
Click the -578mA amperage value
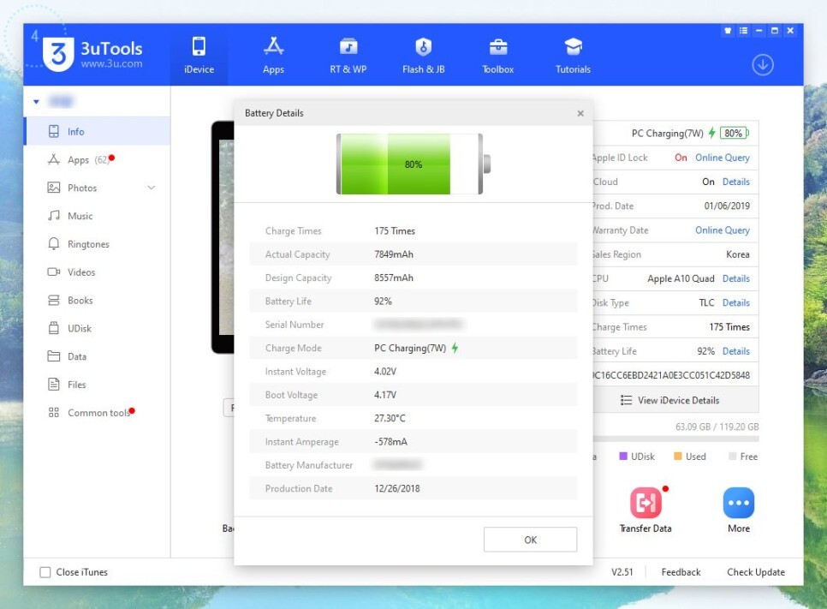tap(391, 441)
